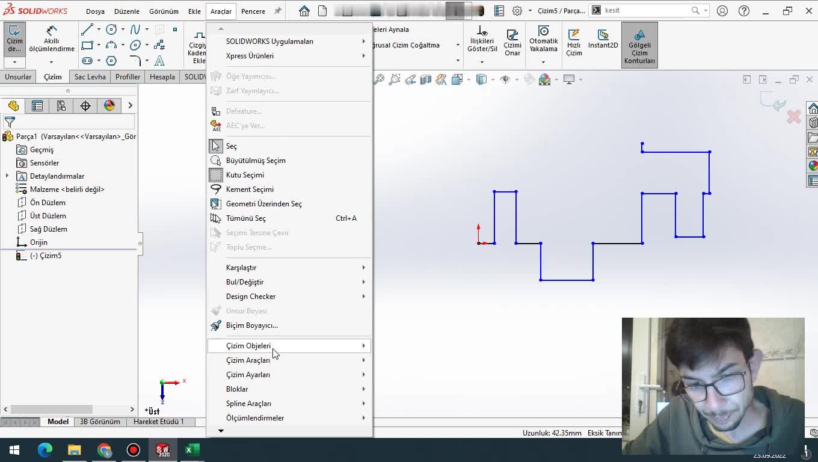This screenshot has width=818, height=462.
Task: Open PropertyManager tab icon
Action: coord(37,106)
